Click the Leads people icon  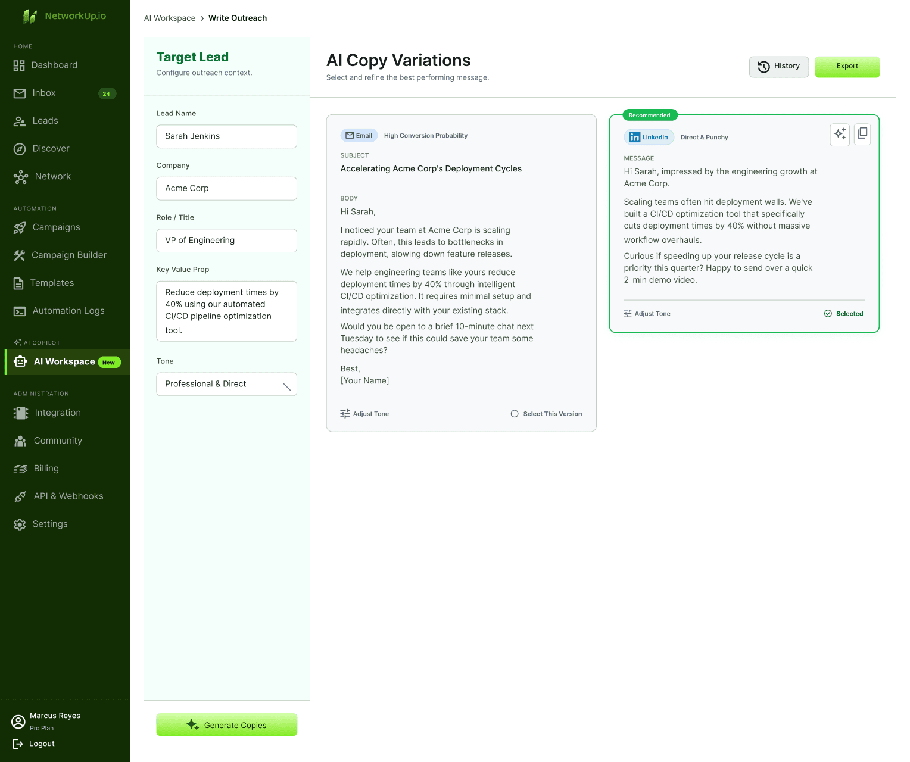pyautogui.click(x=20, y=121)
